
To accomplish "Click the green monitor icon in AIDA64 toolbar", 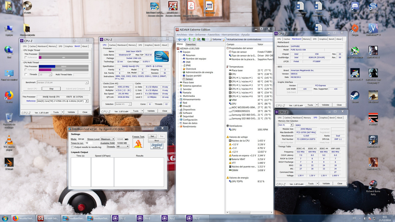I will [x=203, y=39].
